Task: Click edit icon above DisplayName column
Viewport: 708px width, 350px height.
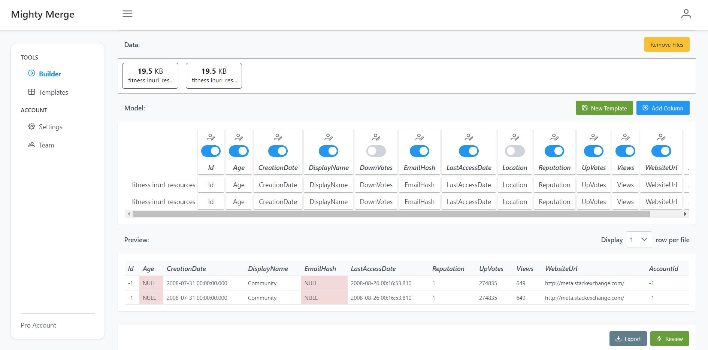Action: coord(329,137)
